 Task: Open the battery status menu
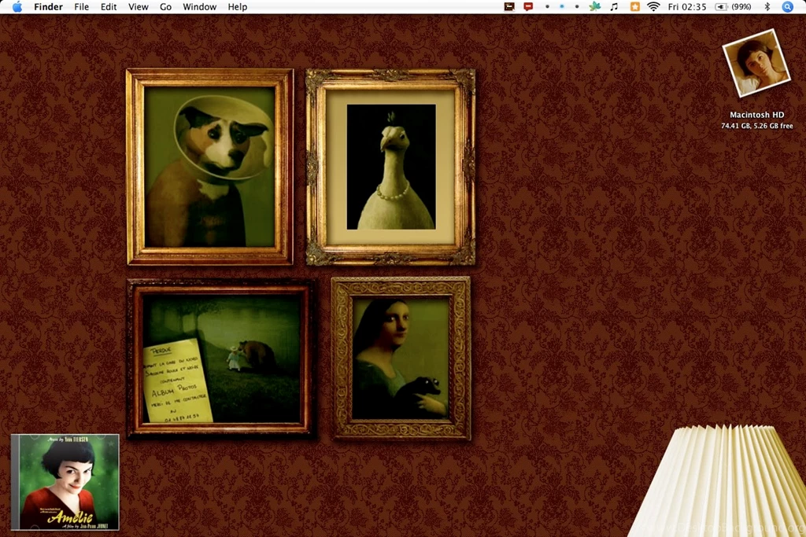pos(733,6)
